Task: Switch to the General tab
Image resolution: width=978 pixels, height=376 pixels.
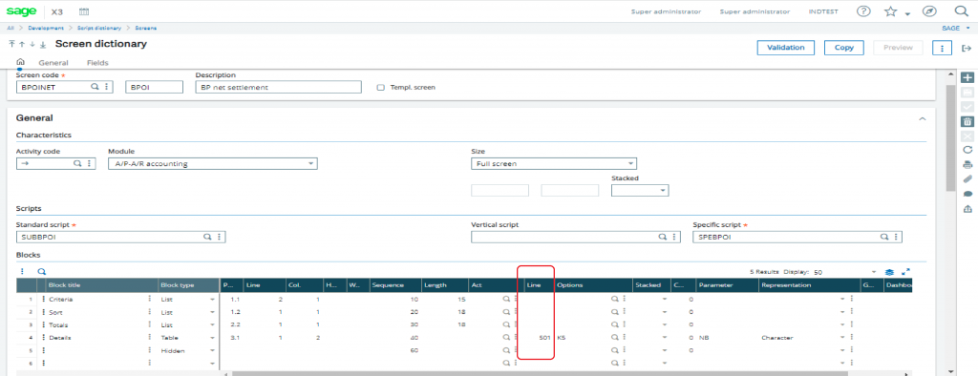Action: coord(53,62)
